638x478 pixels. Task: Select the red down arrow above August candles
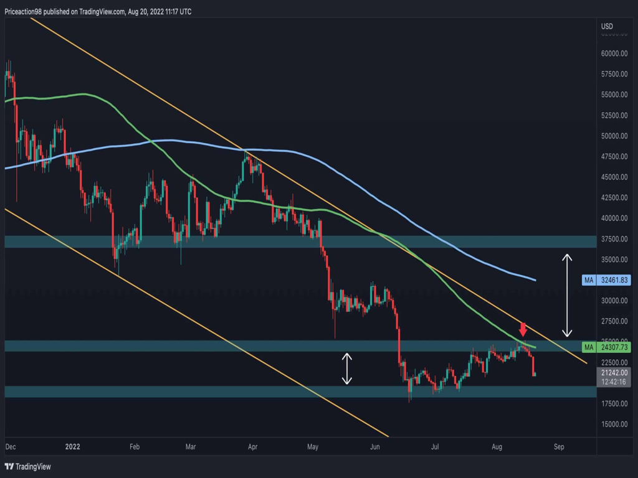(x=523, y=329)
